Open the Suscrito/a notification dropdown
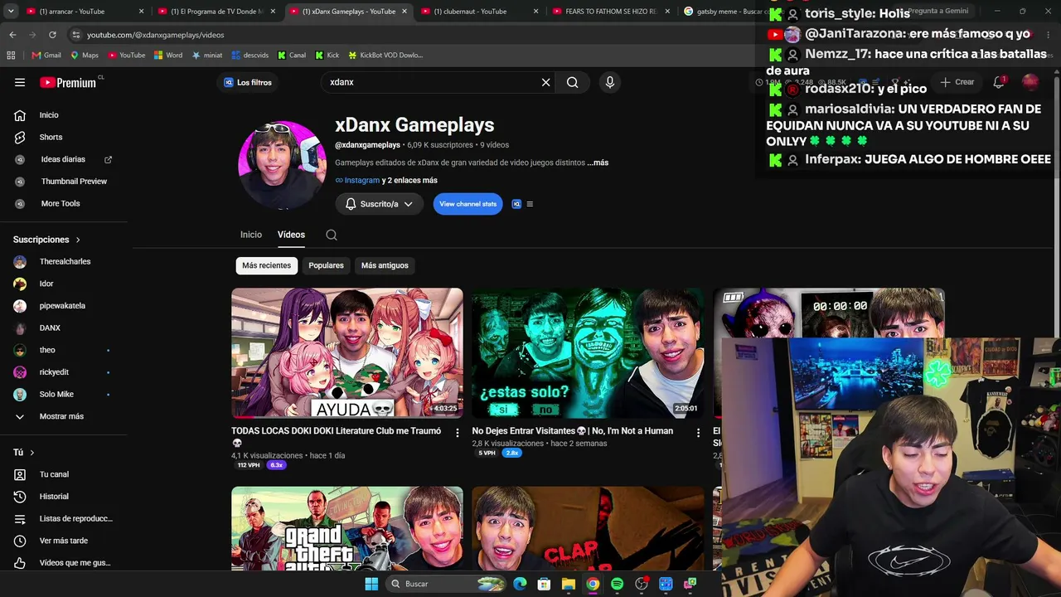1061x597 pixels. point(379,204)
